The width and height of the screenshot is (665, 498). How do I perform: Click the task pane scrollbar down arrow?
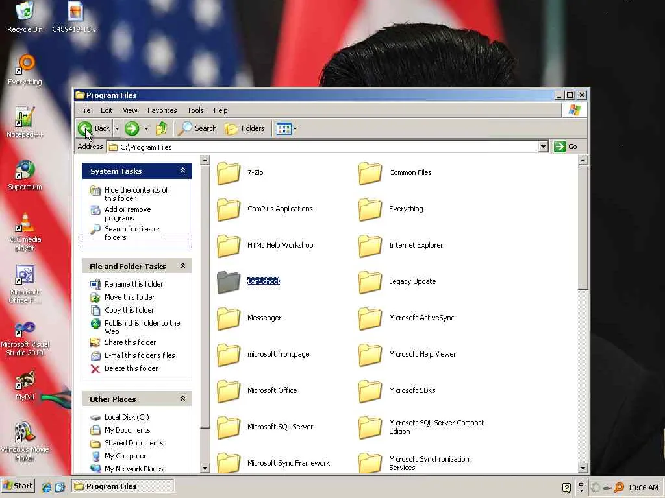pyautogui.click(x=205, y=468)
